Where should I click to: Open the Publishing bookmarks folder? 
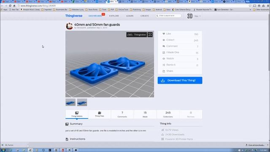135,10
